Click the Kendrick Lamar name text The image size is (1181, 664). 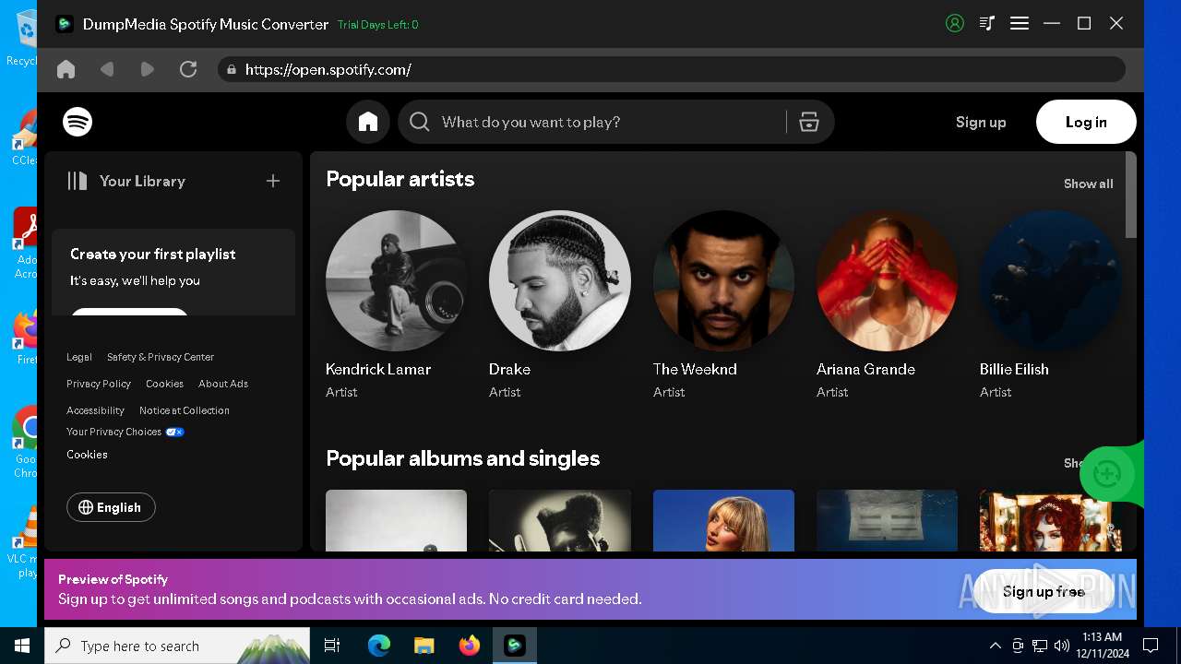pos(378,369)
